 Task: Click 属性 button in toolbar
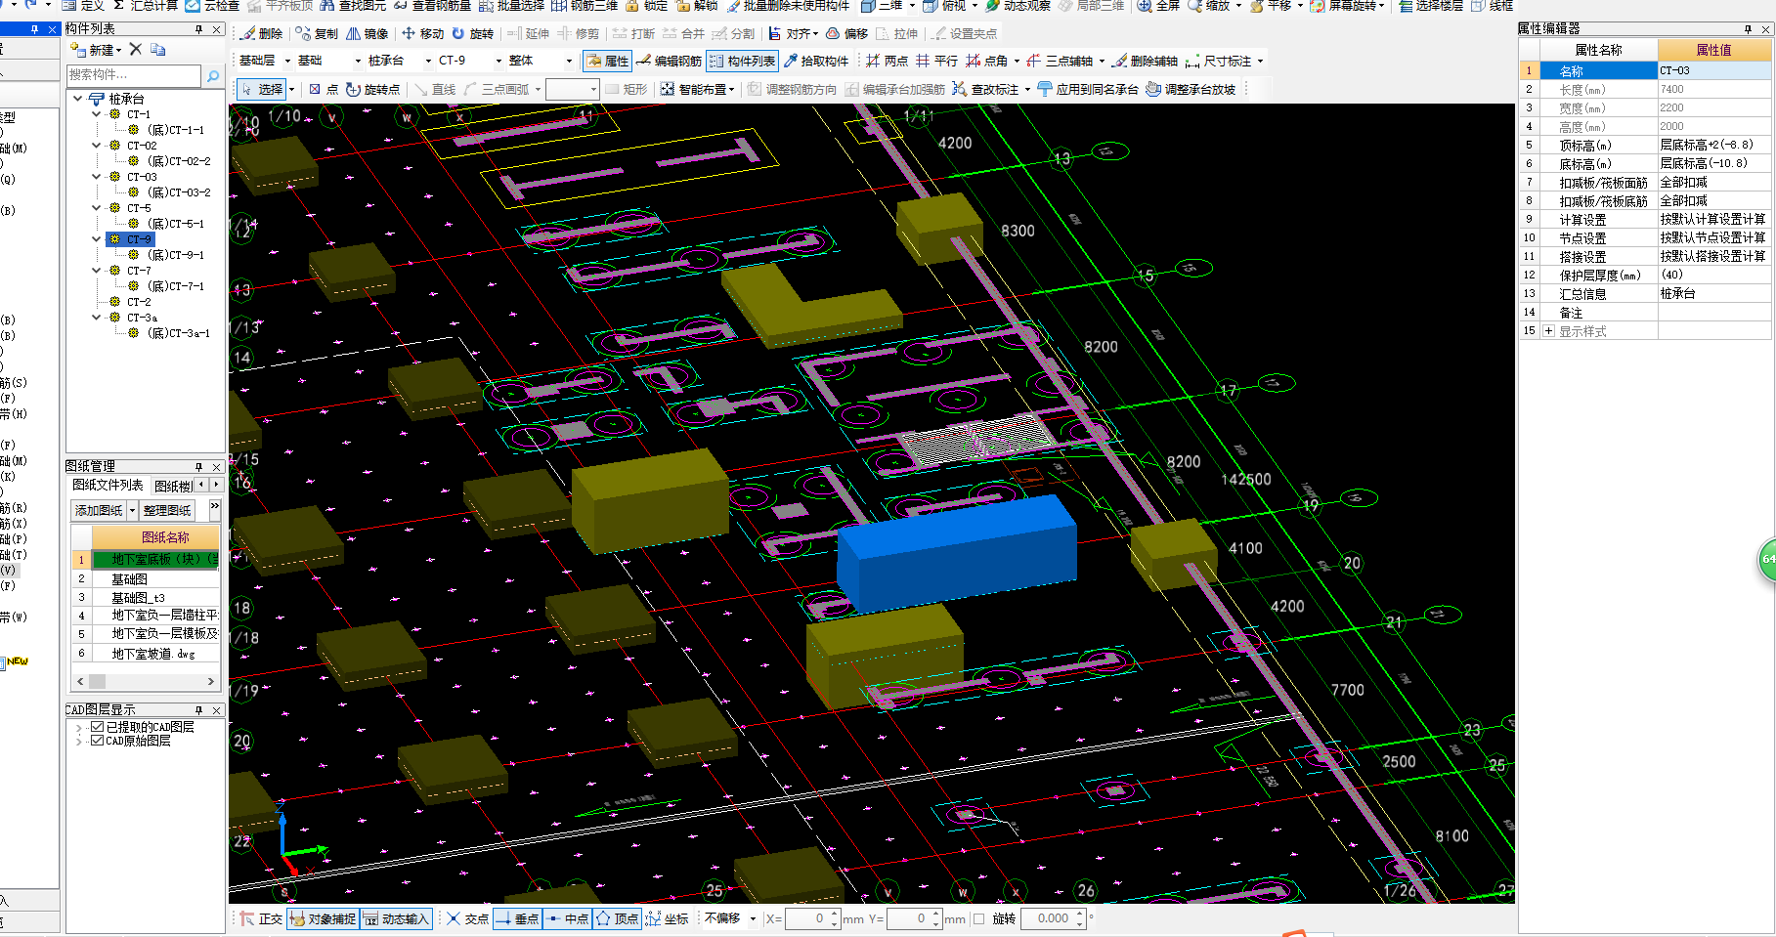607,61
